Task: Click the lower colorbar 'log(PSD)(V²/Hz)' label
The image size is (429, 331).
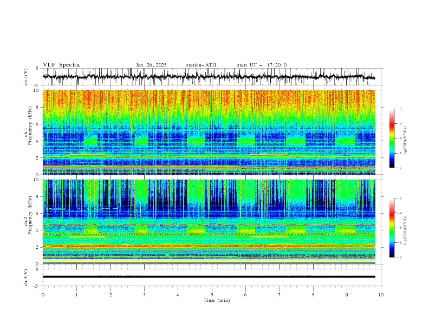Action: coord(406,230)
